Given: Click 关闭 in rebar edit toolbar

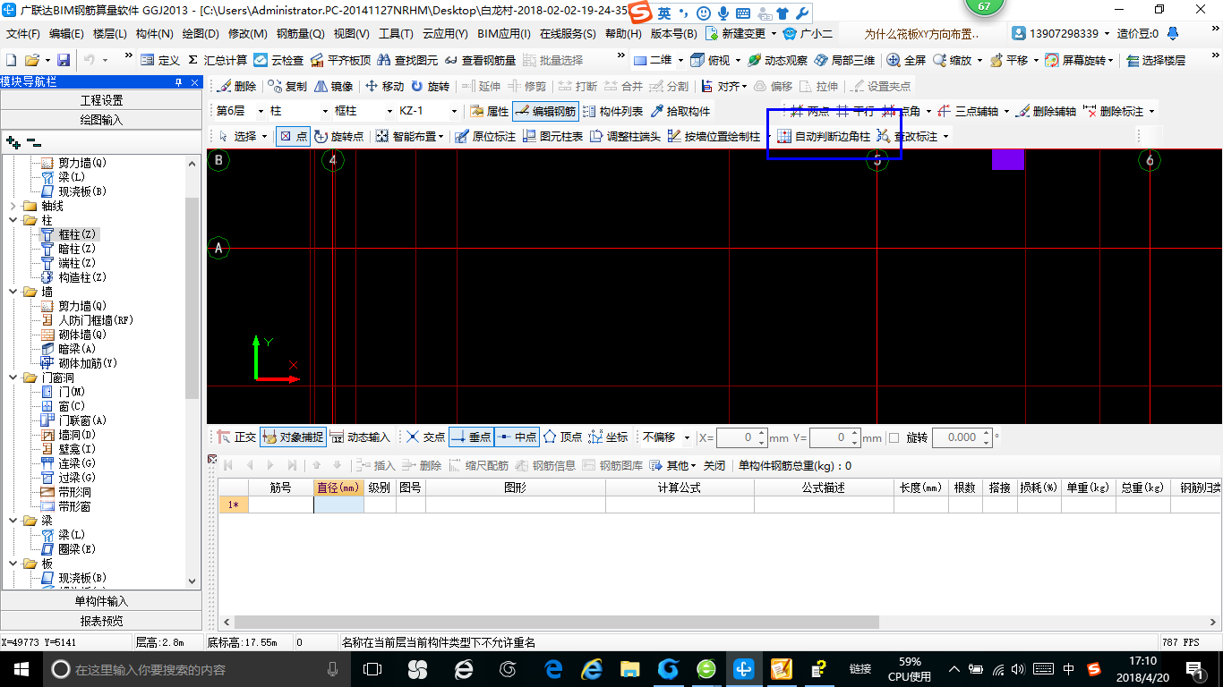Looking at the screenshot, I should point(714,465).
